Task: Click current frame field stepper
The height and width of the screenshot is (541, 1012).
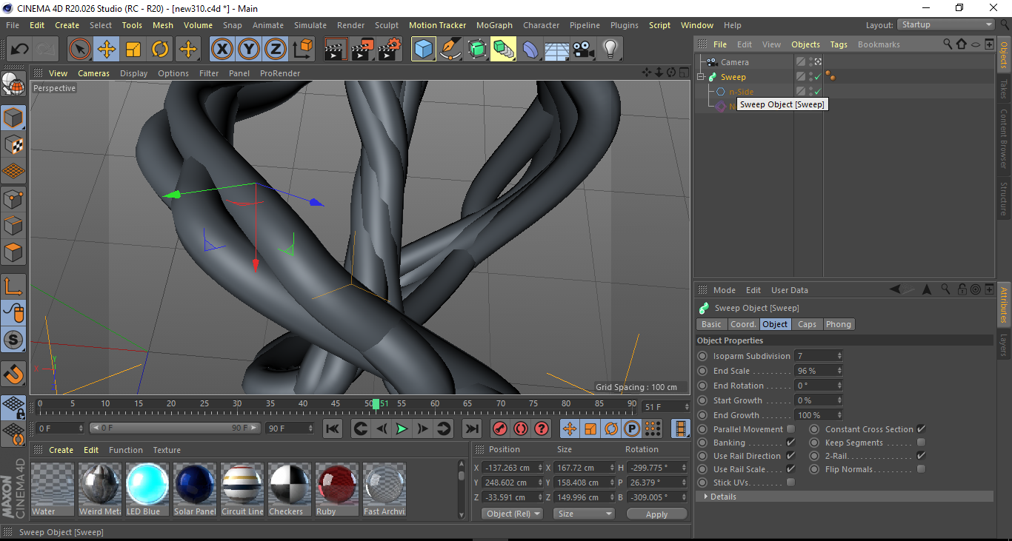Action: coord(687,407)
